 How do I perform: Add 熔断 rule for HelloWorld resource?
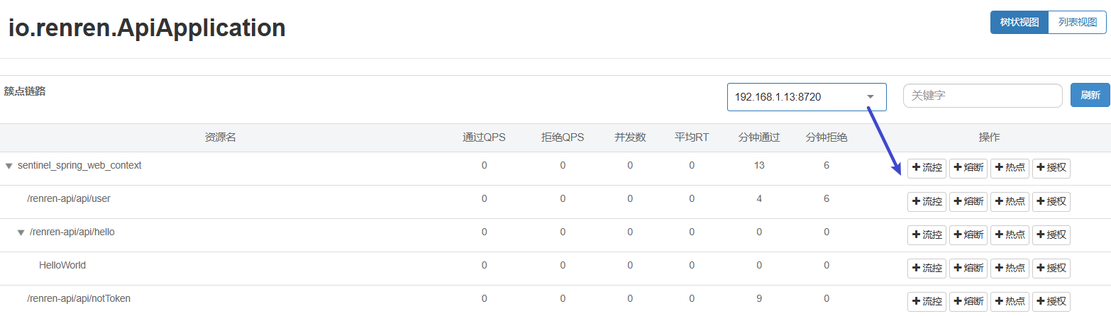968,268
